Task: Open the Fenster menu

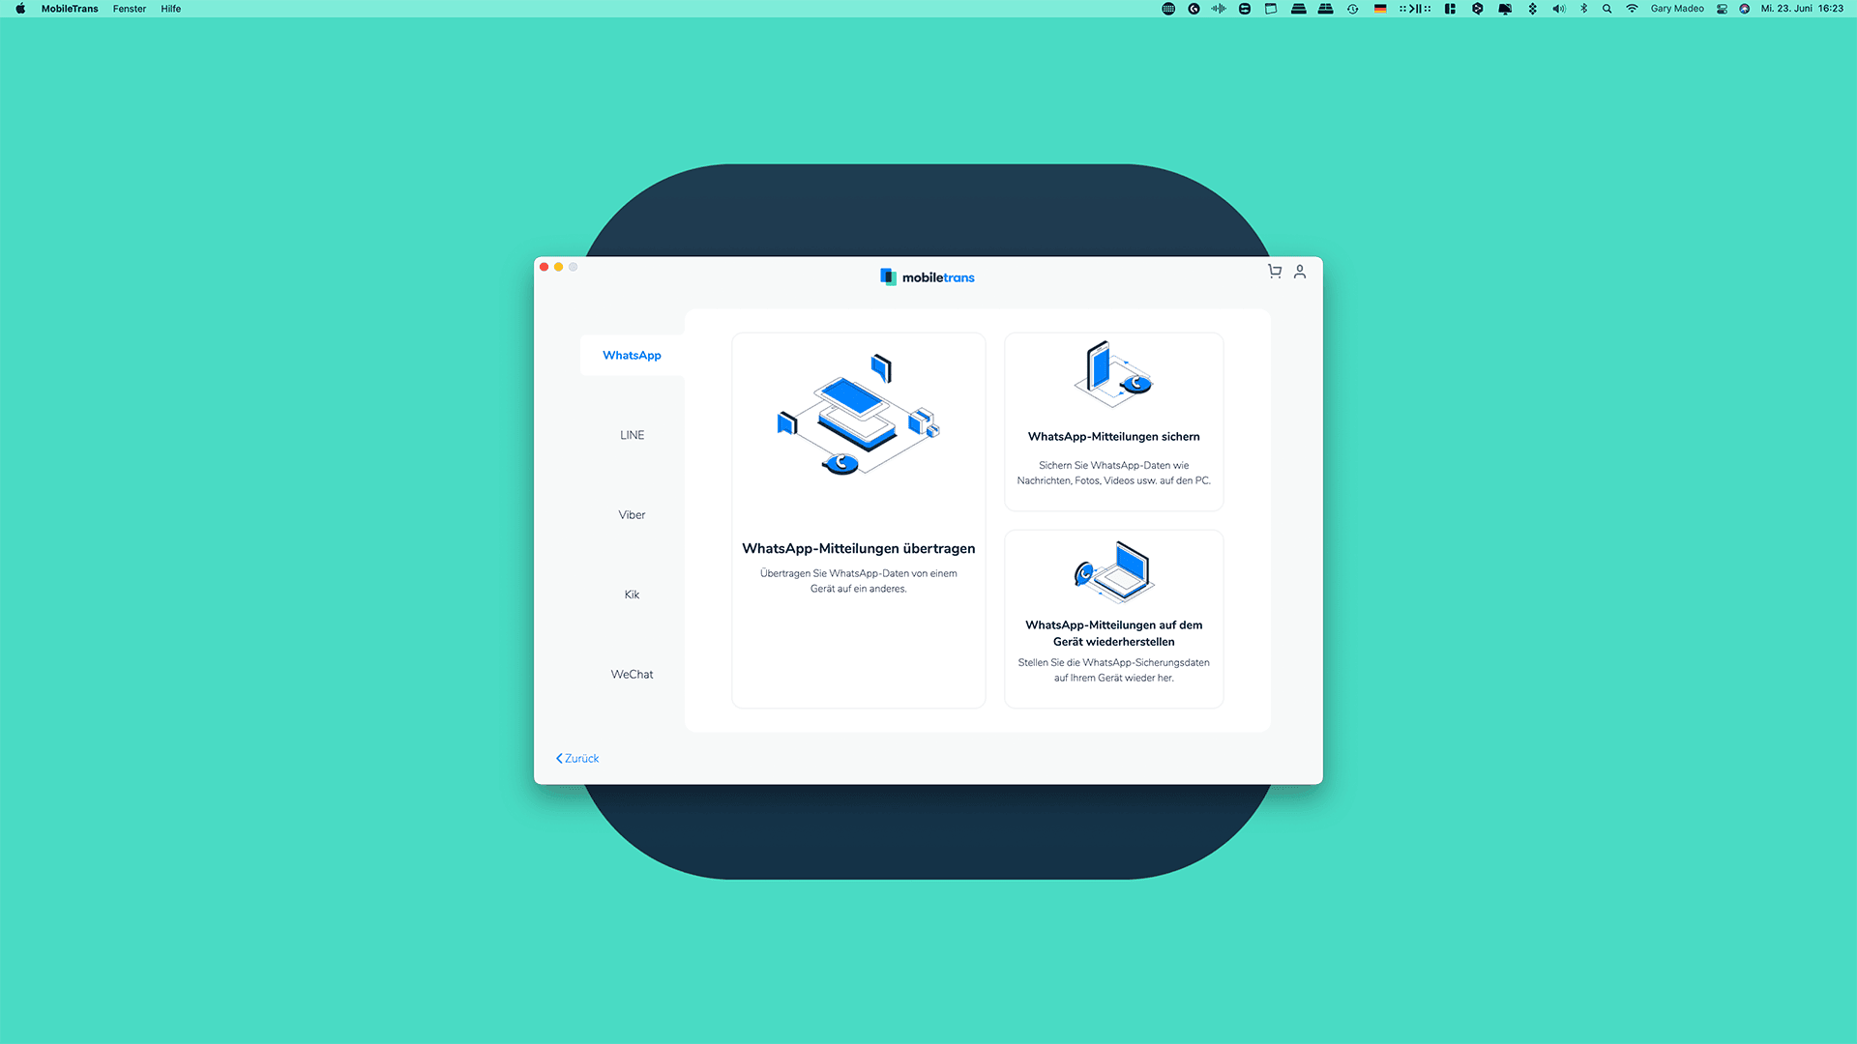Action: (x=130, y=9)
